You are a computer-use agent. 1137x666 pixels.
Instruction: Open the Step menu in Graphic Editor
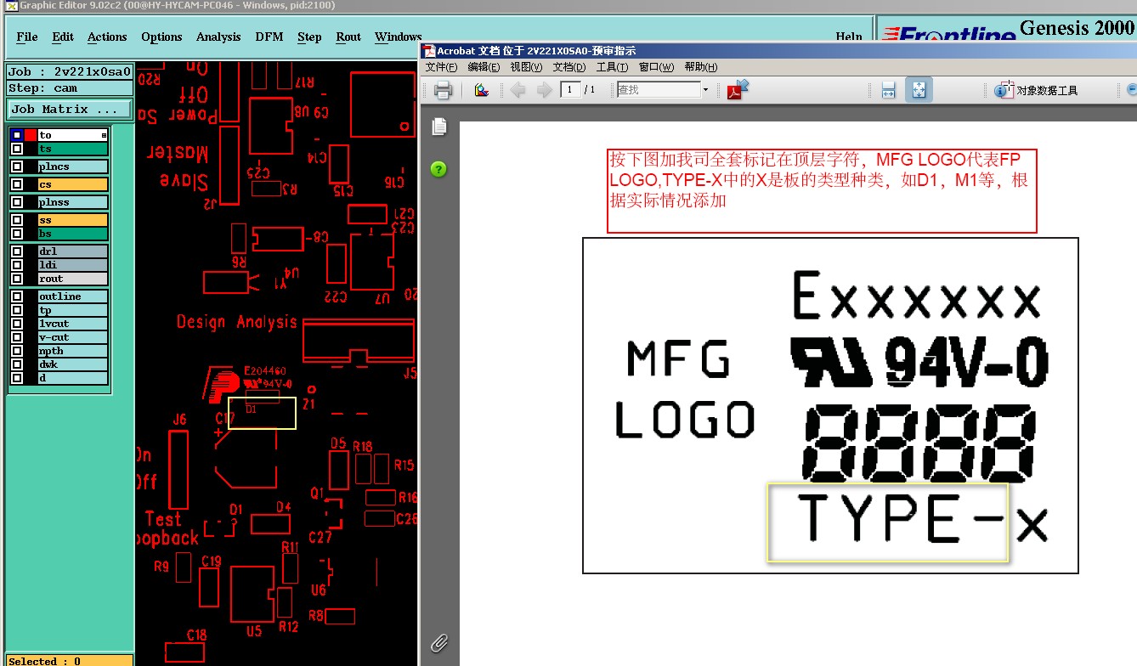tap(309, 37)
